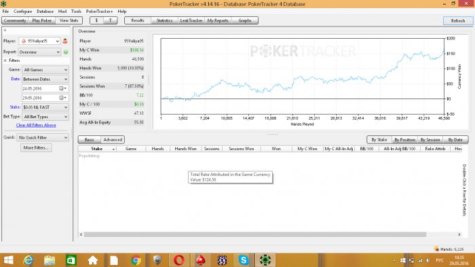Open the Help menu
Image resolution: width=475 pixels, height=267 pixels.
[122, 12]
